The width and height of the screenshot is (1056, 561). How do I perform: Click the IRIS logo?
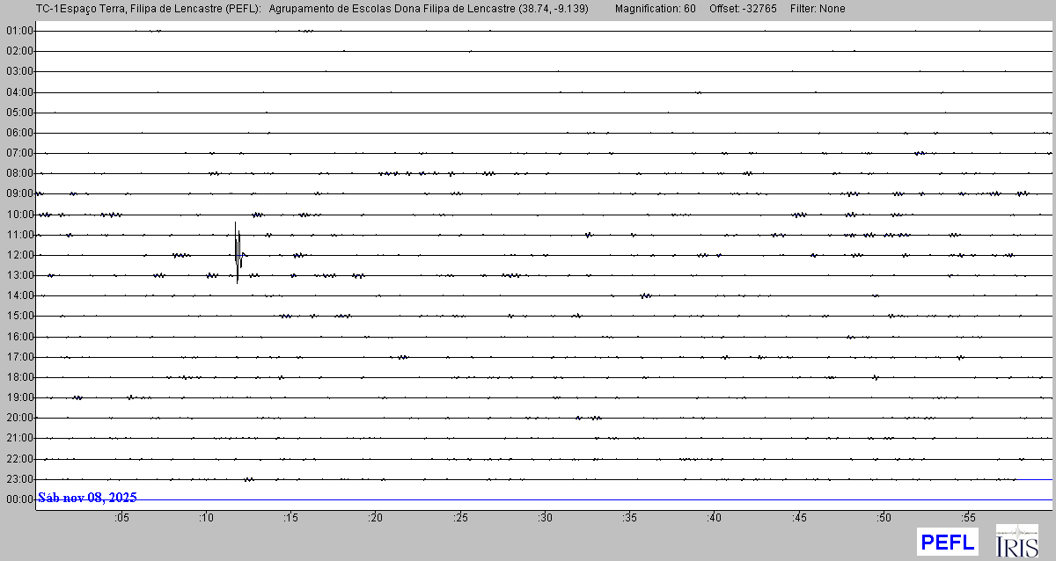click(1016, 542)
